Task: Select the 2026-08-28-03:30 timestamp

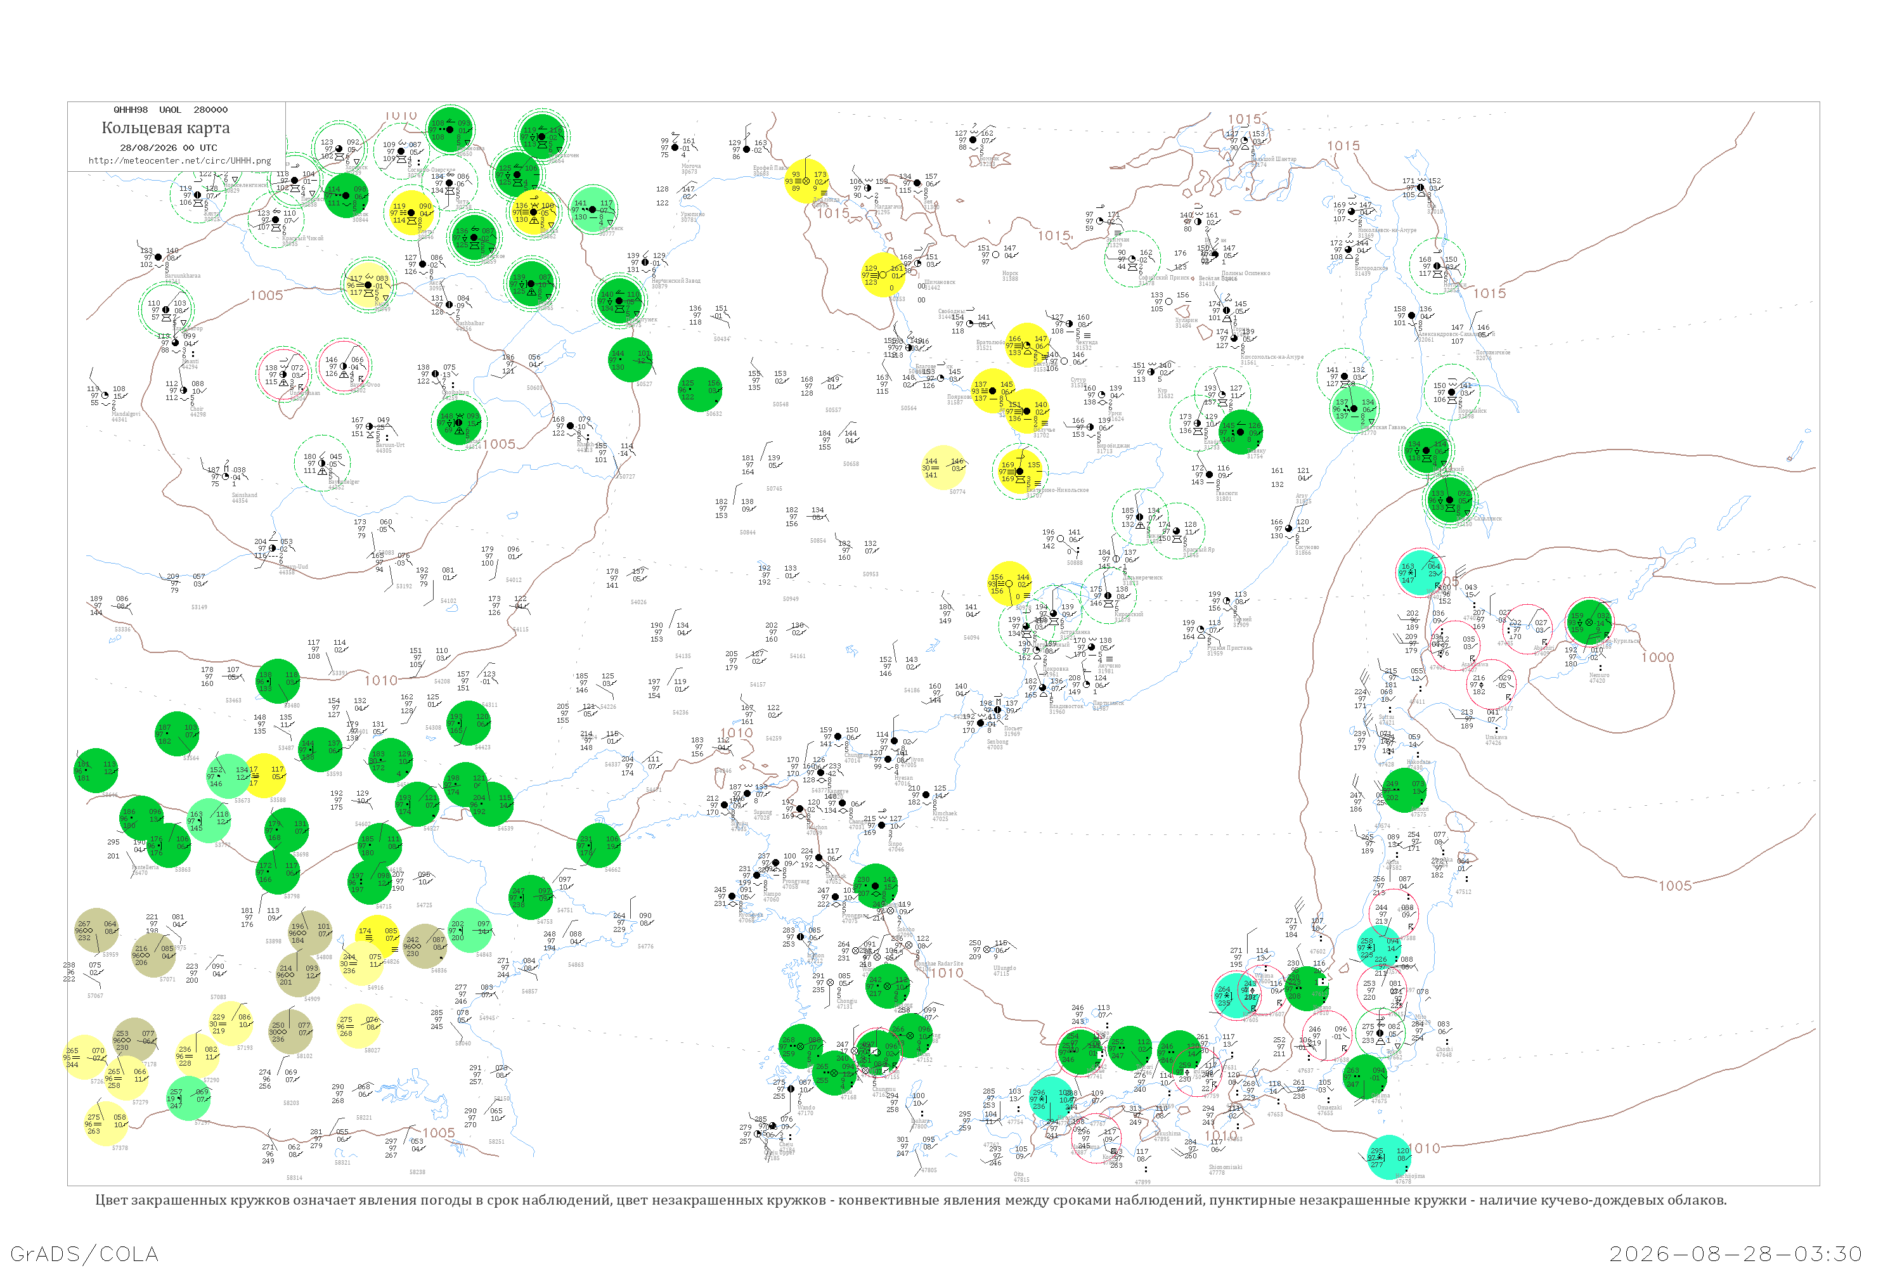Action: click(1735, 1253)
